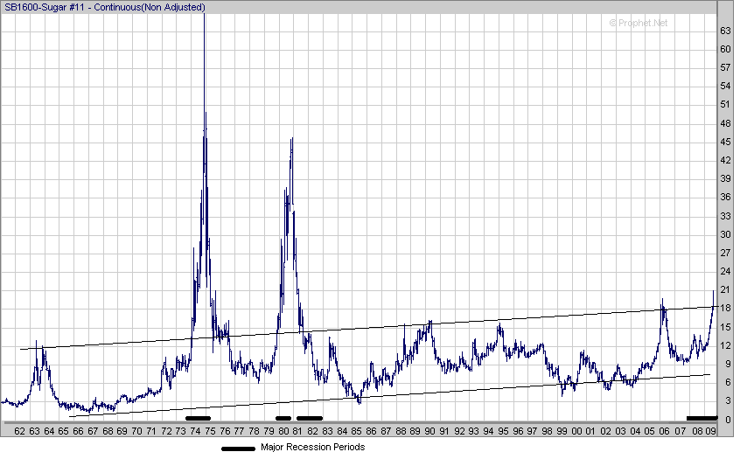Select price label 36 on right scale
The width and height of the screenshot is (747, 459).
pyautogui.click(x=725, y=197)
